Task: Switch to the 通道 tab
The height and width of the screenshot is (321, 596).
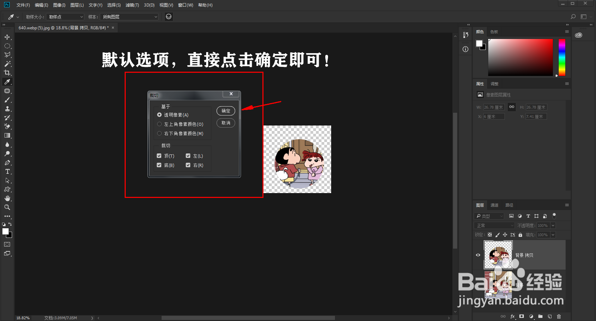Action: click(494, 205)
